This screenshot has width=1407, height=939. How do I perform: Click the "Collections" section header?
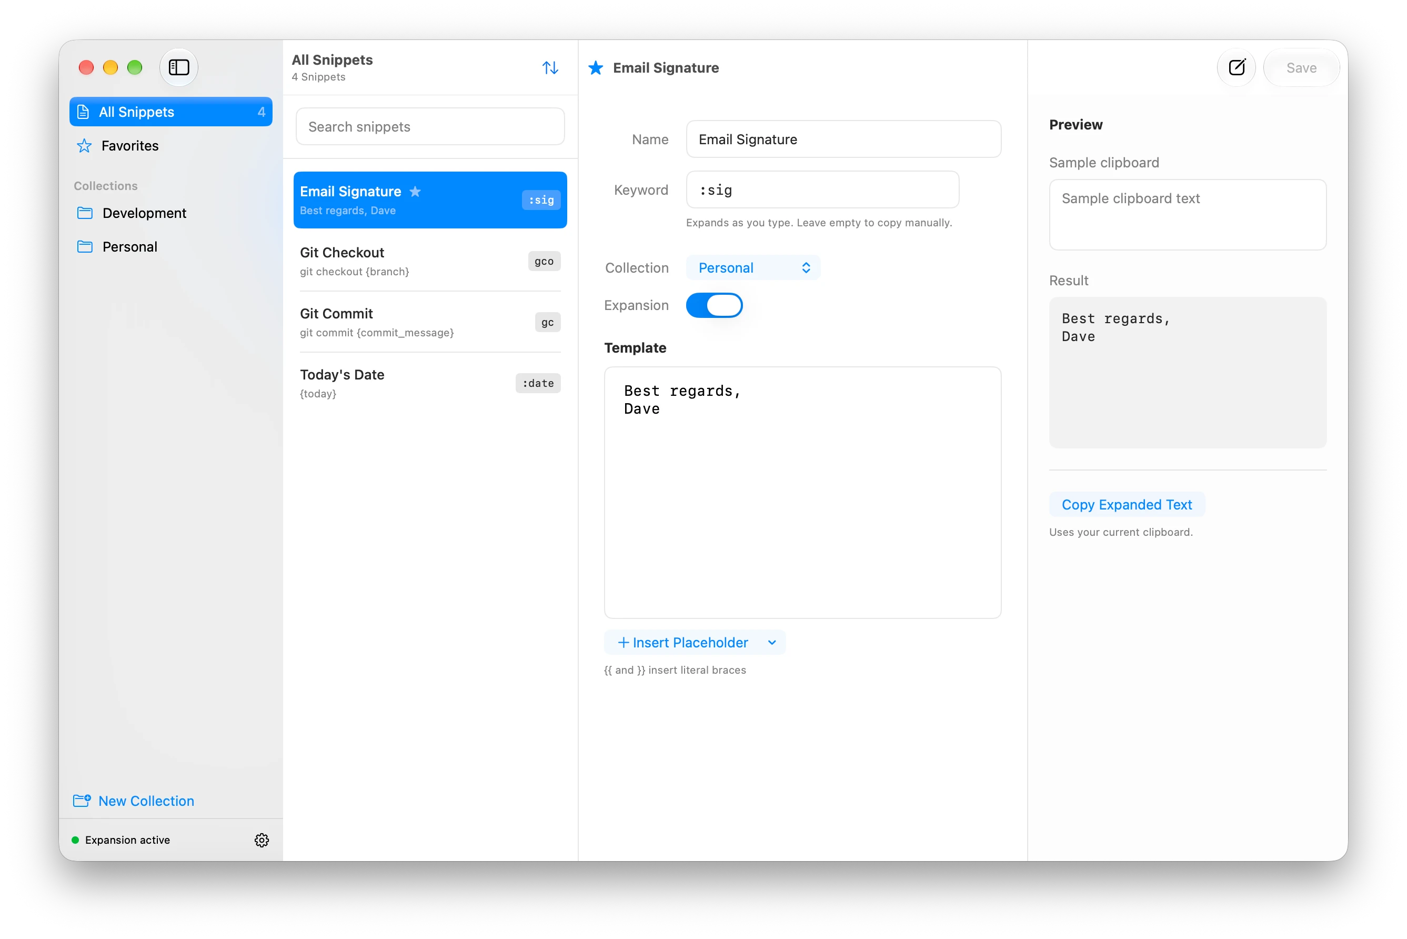click(105, 186)
